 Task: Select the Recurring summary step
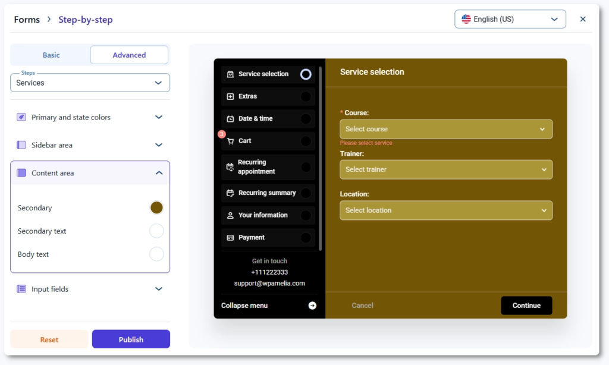coord(267,193)
